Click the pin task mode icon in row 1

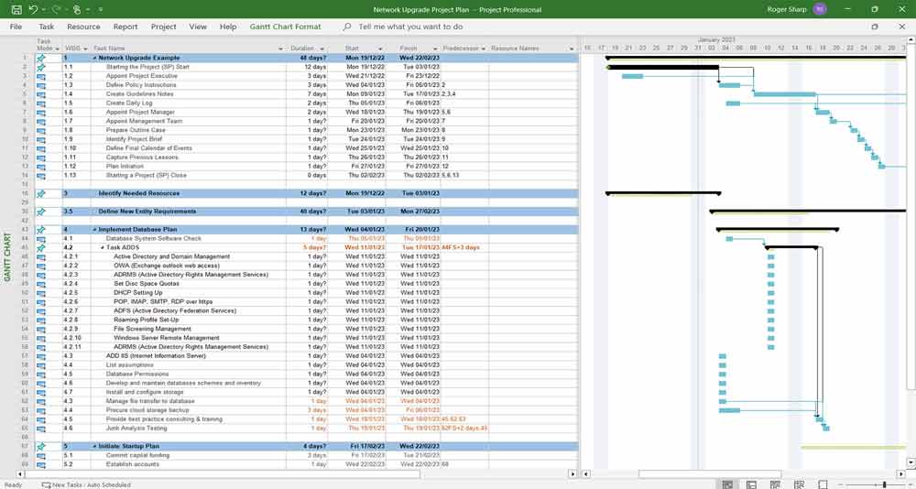coord(40,58)
